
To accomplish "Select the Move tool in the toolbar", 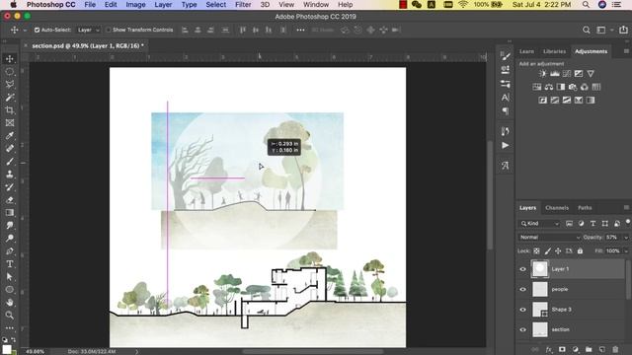I will pyautogui.click(x=10, y=59).
